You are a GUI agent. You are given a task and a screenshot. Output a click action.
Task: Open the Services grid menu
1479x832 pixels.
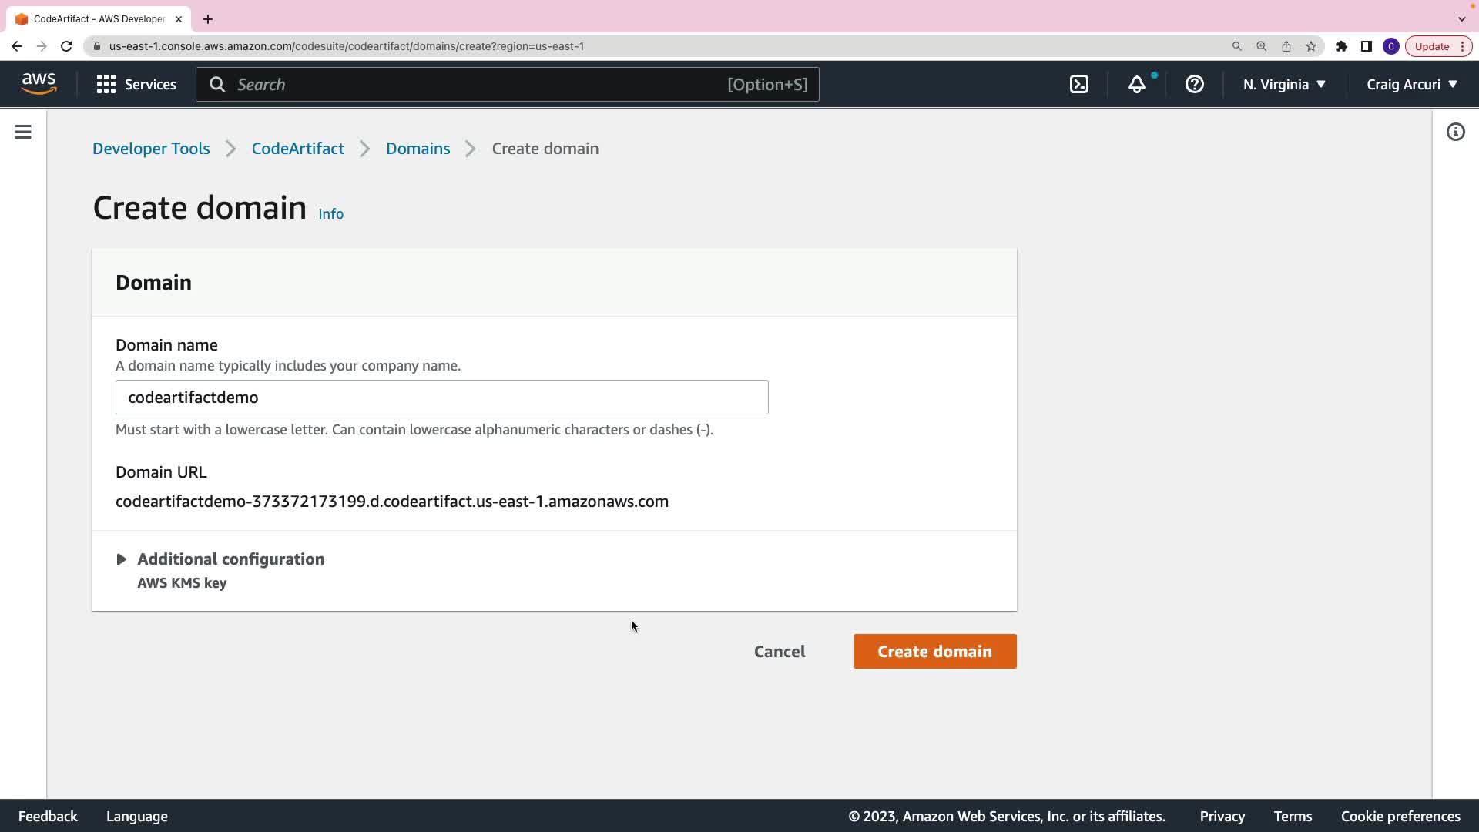(x=136, y=85)
